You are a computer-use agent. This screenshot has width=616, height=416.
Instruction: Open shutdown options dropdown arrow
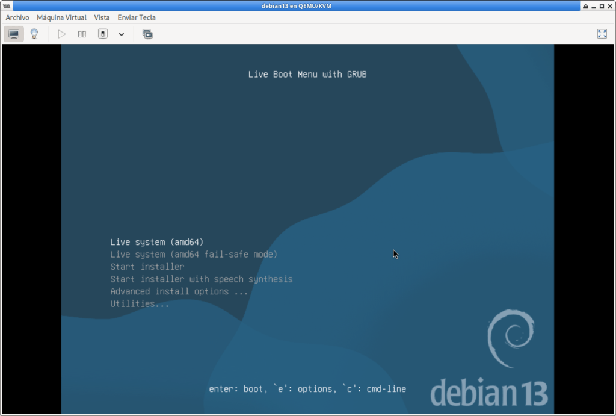[x=122, y=34]
